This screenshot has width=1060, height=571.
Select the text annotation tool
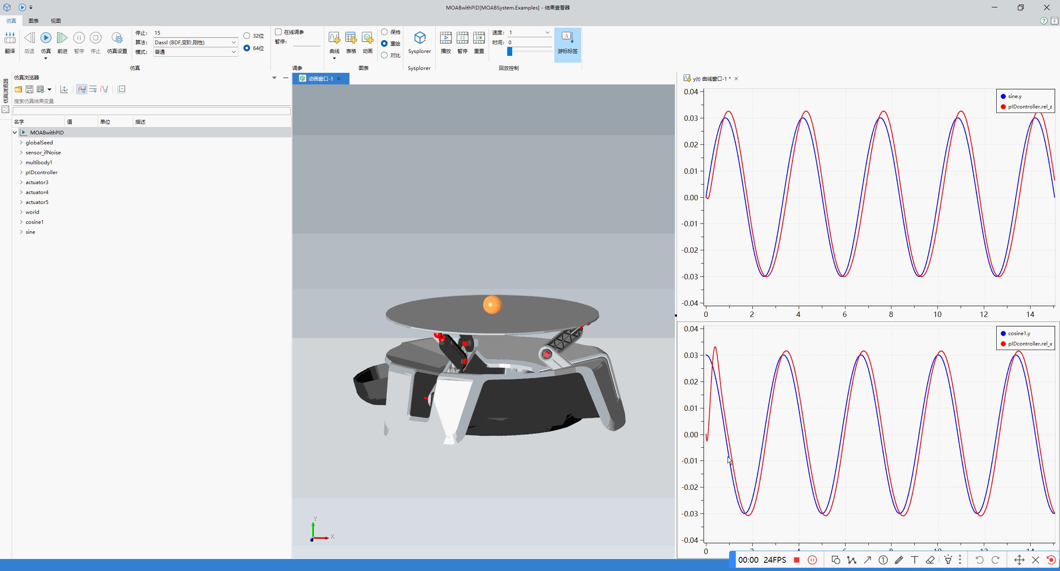[x=915, y=560]
